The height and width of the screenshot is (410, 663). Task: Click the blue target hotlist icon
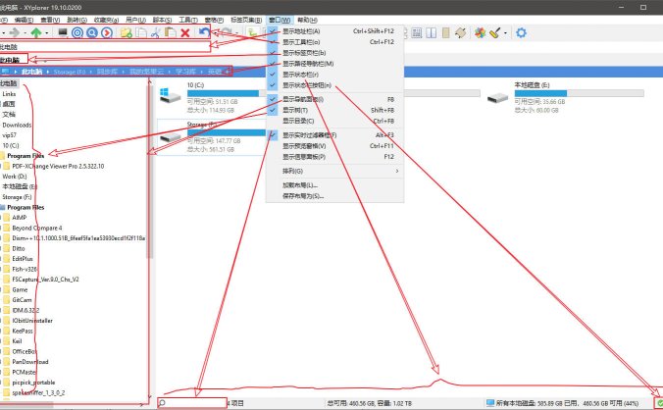(77, 32)
